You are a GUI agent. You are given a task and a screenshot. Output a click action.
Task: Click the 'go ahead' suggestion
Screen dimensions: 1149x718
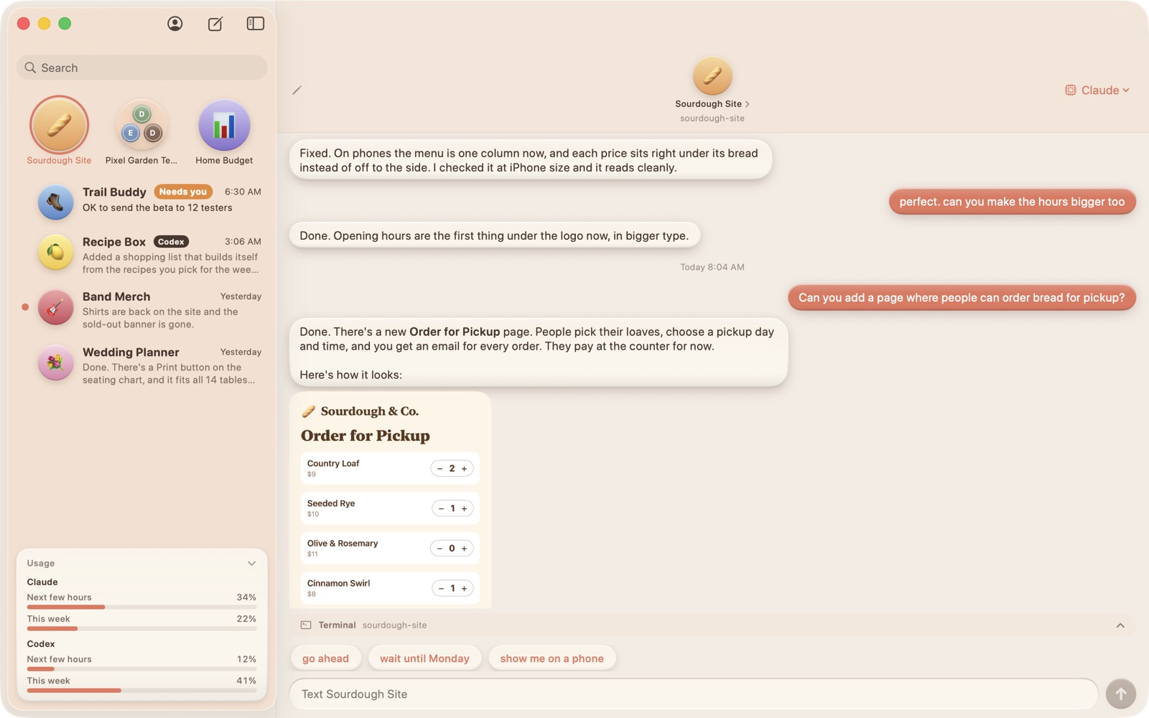[325, 658]
